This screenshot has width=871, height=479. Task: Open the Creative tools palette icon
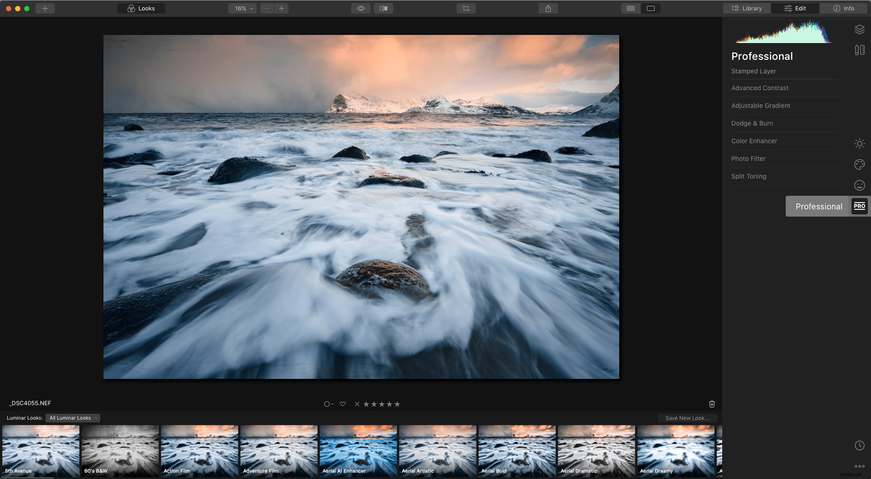860,165
